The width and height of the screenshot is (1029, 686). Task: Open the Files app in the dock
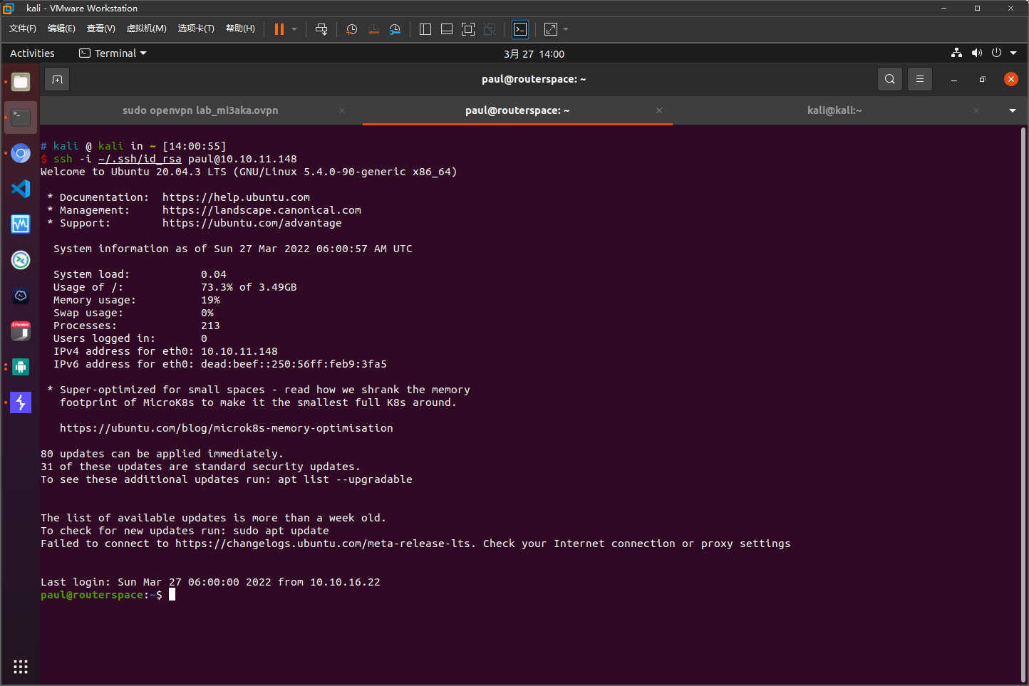[21, 82]
